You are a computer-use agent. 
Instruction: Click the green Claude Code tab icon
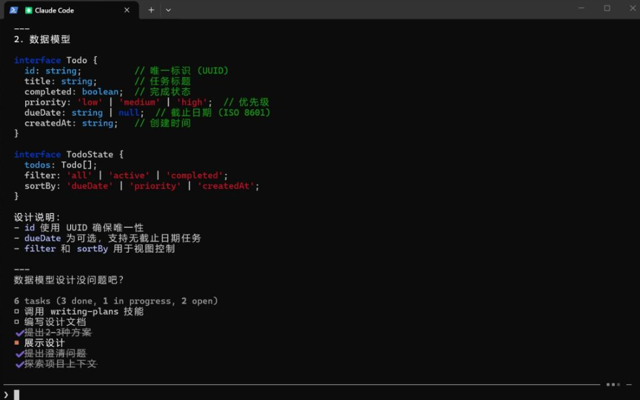coord(28,10)
